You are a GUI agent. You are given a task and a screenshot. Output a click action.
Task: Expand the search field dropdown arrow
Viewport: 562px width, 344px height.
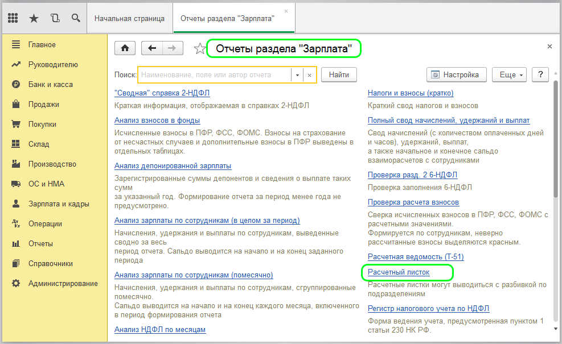297,75
